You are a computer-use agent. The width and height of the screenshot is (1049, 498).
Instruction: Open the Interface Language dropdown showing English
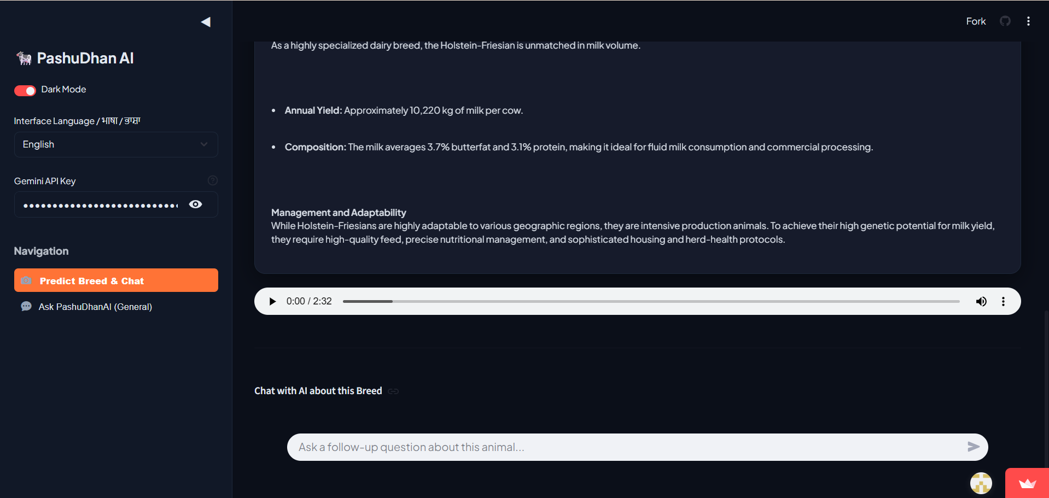[x=116, y=144]
